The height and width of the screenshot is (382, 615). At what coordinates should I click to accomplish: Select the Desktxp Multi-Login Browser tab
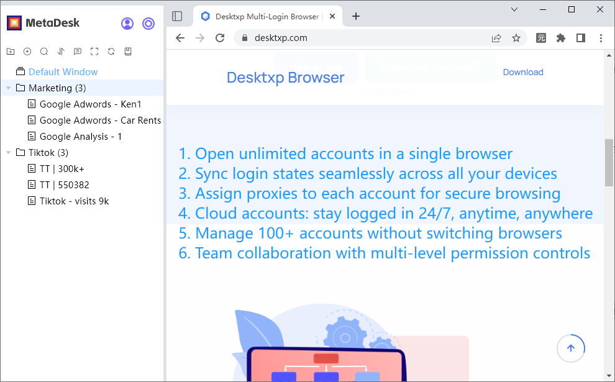(x=268, y=17)
